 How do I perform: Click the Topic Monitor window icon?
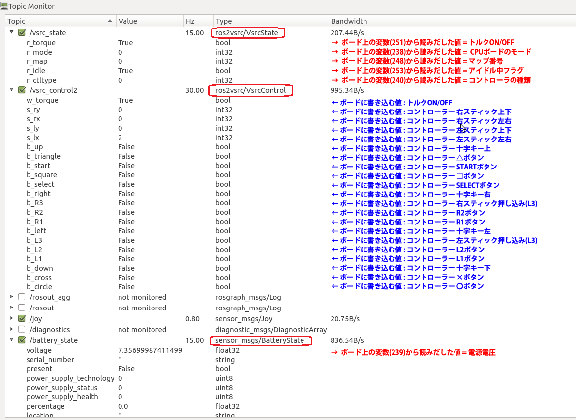pyautogui.click(x=4, y=5)
